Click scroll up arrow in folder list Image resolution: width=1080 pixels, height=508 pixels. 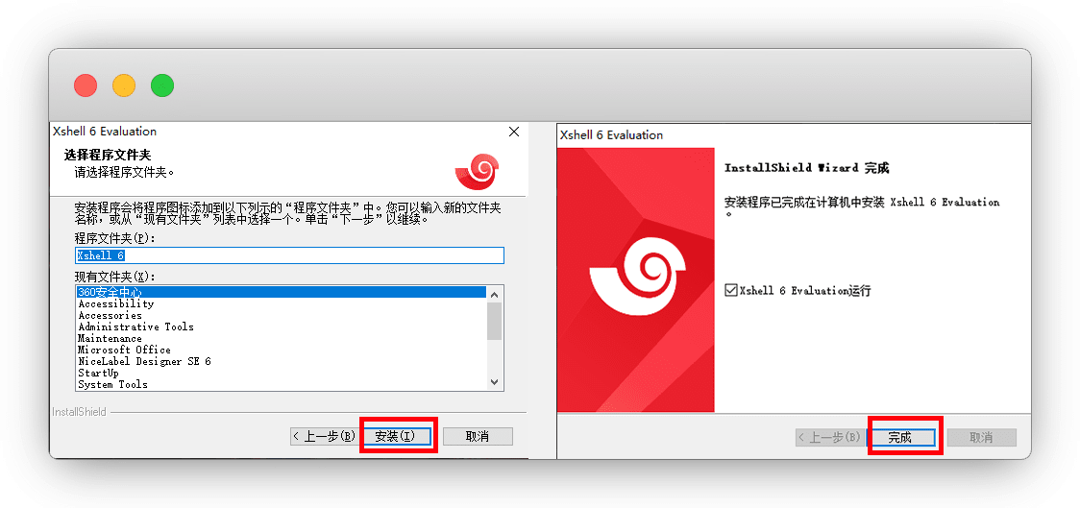click(495, 293)
